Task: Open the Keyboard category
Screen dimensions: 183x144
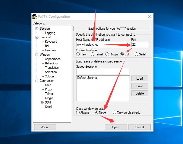Action: point(51,42)
